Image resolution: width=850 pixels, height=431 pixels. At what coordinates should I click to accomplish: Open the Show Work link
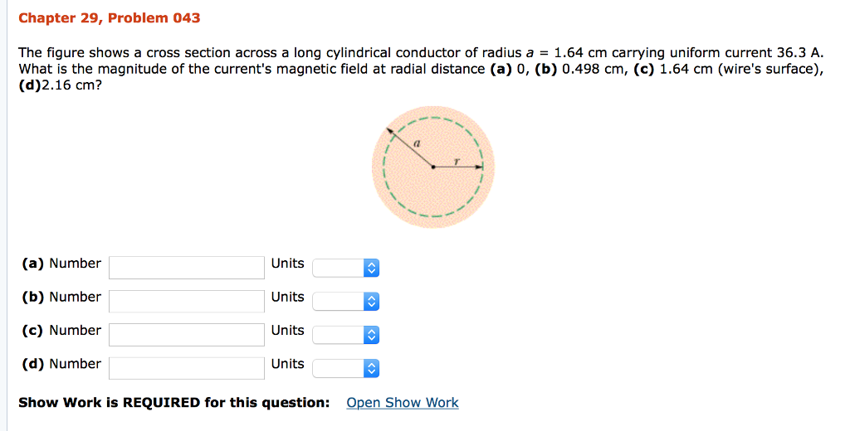click(402, 403)
